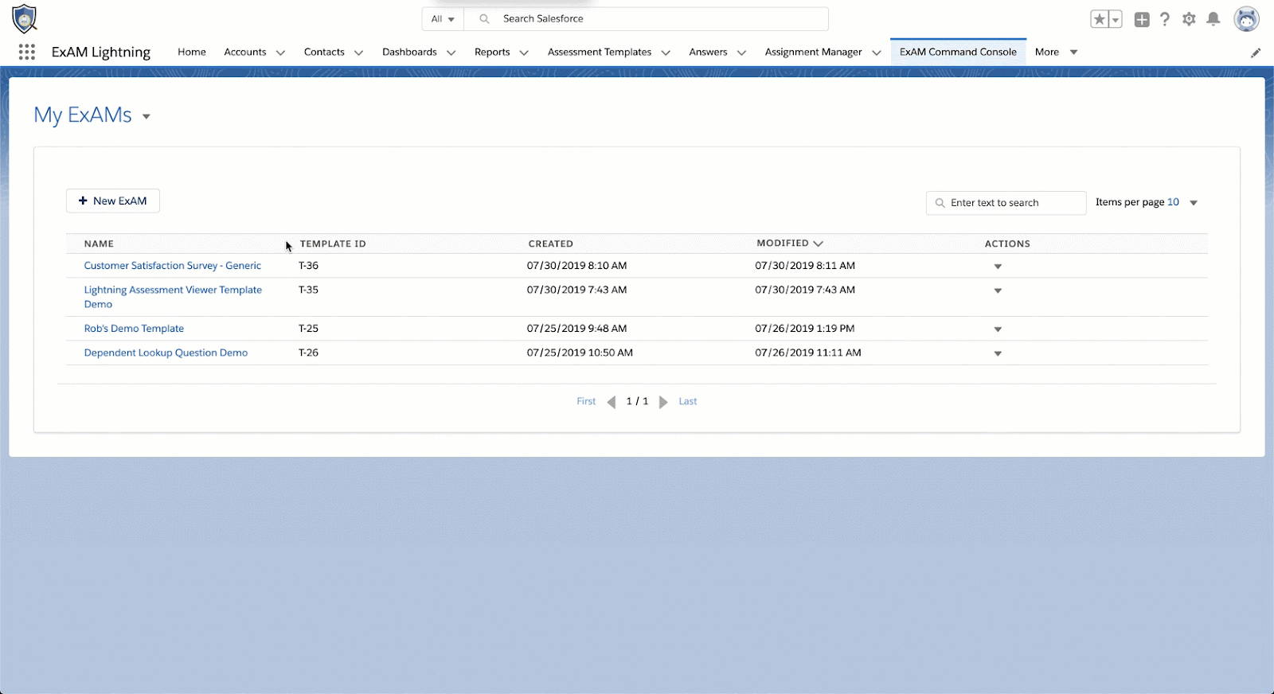Click the pencil icon to edit navigation
Image resolution: width=1274 pixels, height=694 pixels.
click(1256, 53)
